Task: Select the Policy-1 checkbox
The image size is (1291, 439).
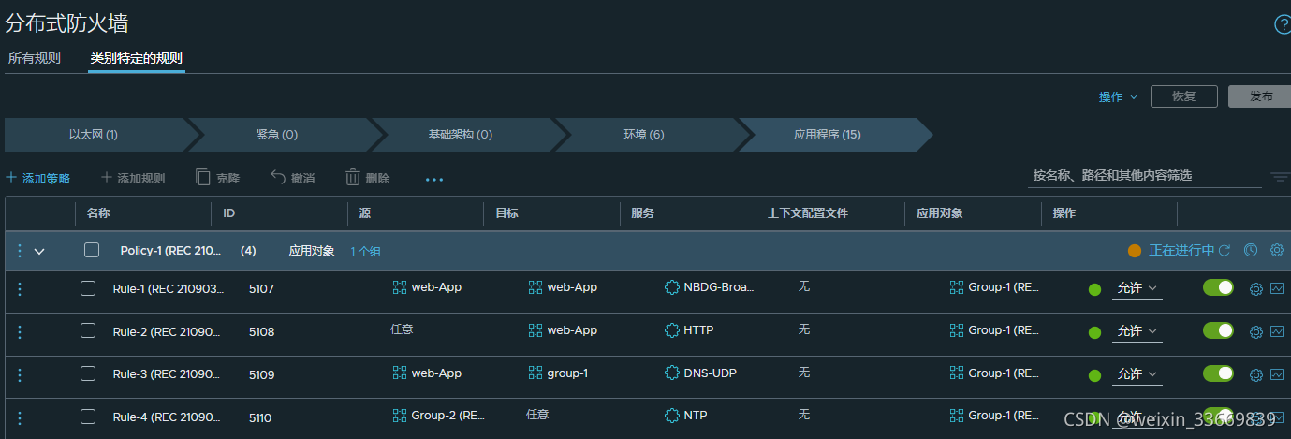Action: point(91,250)
